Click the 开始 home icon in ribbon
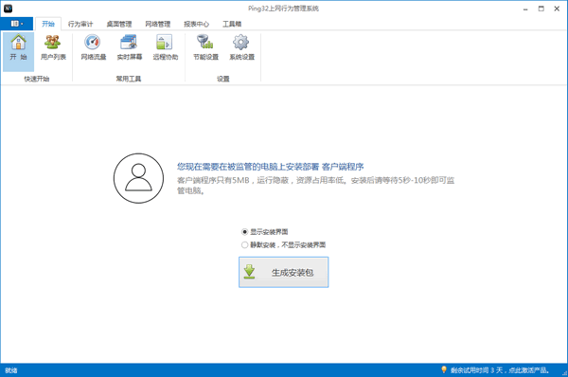Viewport: 568px width, 377px height. point(19,51)
